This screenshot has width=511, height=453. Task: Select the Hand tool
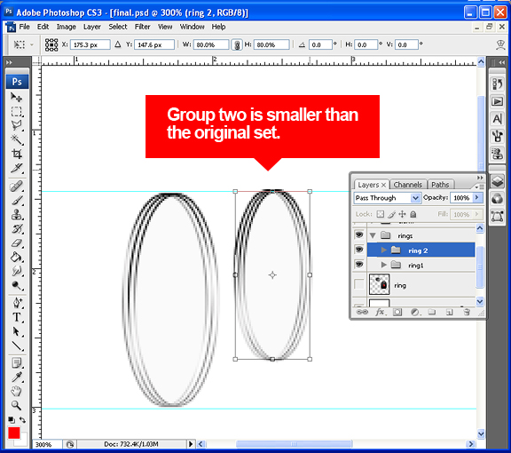point(17,391)
